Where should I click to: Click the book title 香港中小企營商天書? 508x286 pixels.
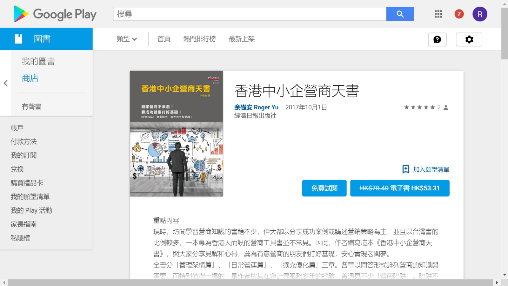(x=297, y=91)
